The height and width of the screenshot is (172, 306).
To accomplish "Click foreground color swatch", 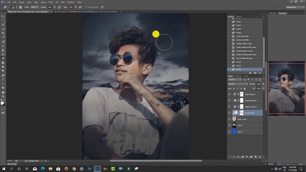I will [x=2, y=103].
